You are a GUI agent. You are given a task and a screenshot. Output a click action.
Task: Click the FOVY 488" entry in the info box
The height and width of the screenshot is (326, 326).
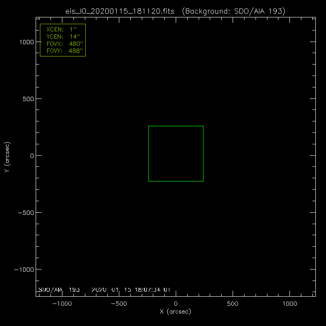click(63, 51)
